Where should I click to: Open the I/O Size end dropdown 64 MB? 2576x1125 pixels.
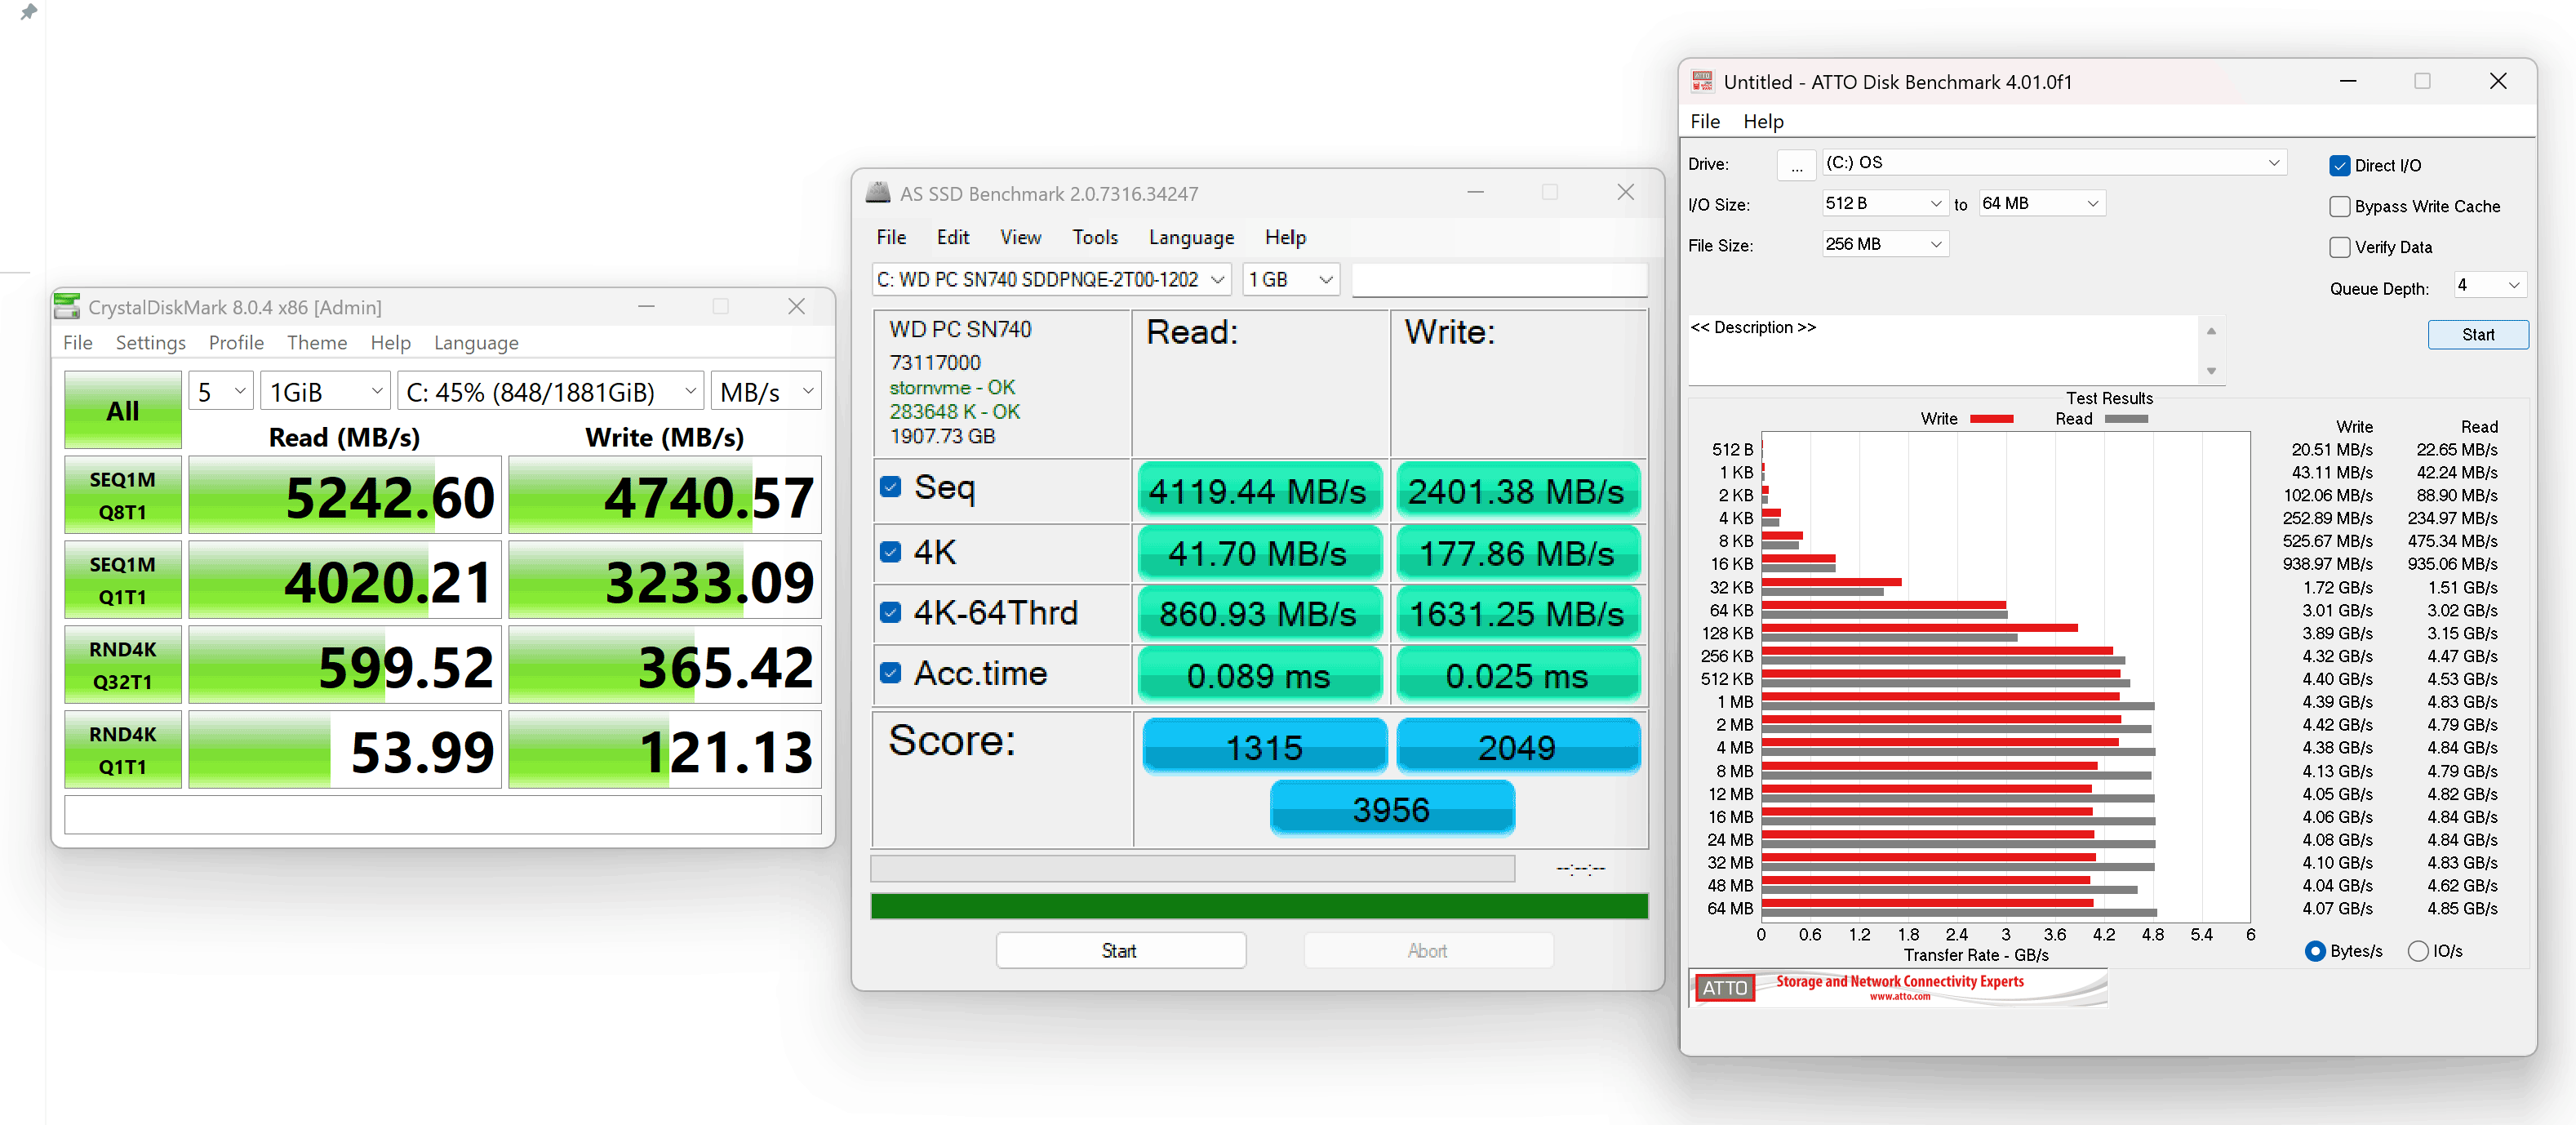pyautogui.click(x=2041, y=203)
